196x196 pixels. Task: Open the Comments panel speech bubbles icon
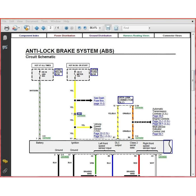[x=5, y=162]
